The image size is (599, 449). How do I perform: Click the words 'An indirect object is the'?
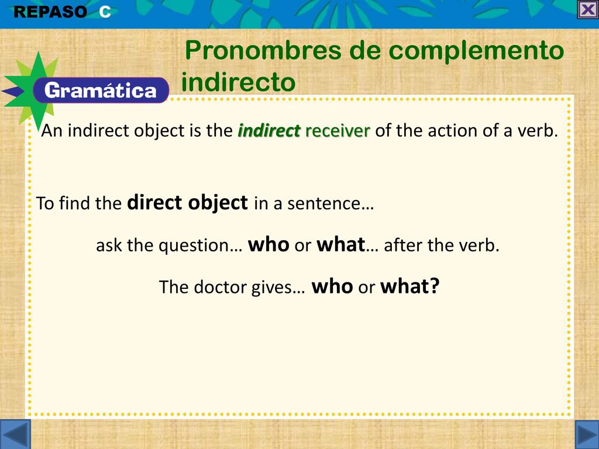(x=137, y=132)
